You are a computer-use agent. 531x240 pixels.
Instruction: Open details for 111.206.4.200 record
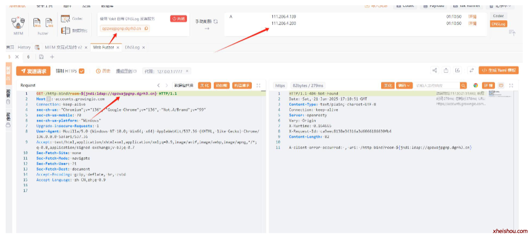pyautogui.click(x=472, y=23)
